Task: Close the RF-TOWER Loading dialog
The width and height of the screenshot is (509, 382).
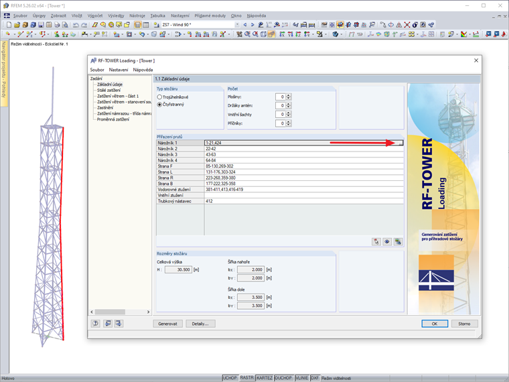Action: (x=476, y=61)
